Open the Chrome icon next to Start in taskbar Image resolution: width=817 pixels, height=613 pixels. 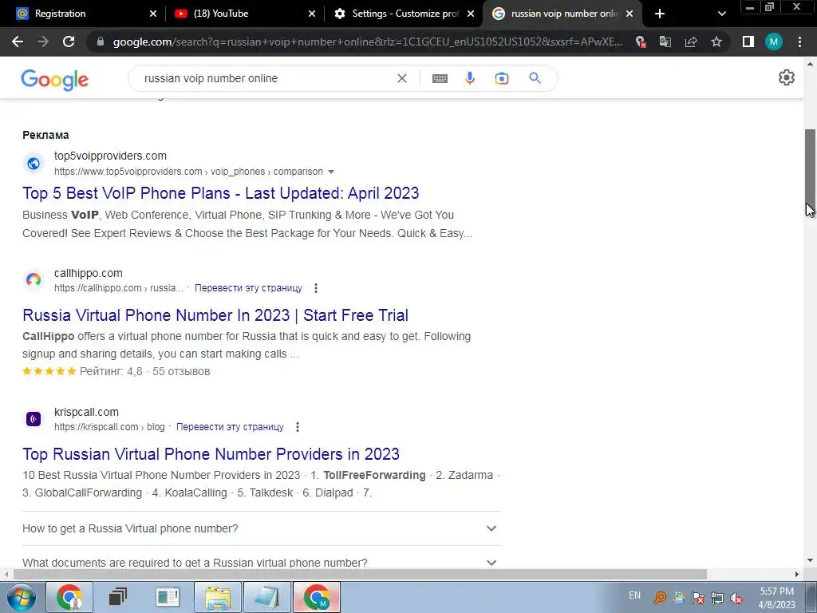pos(70,597)
